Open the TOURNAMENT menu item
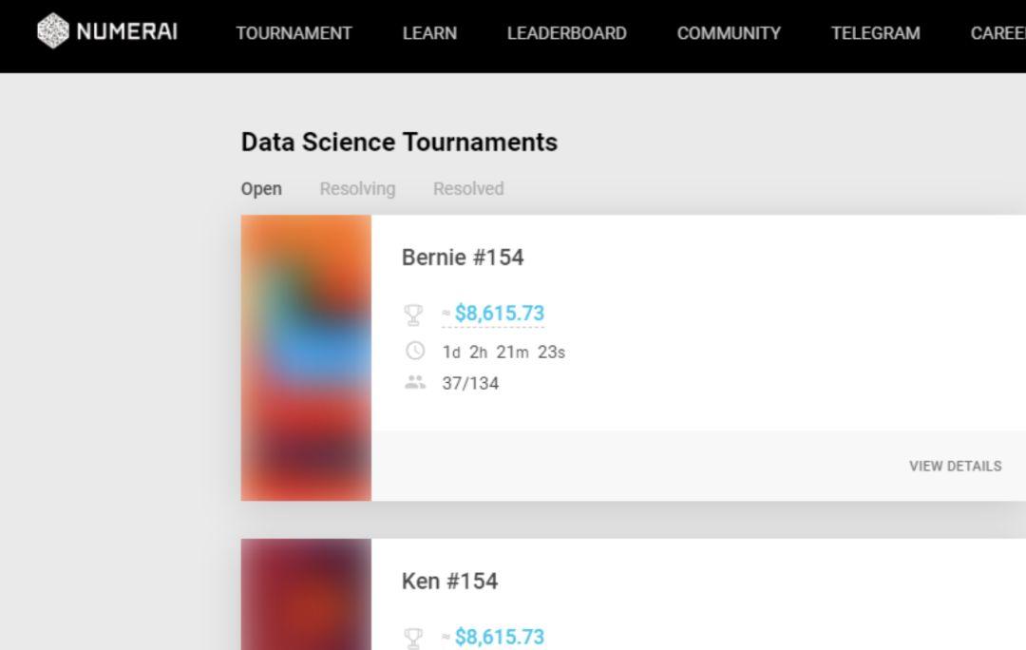 [294, 33]
